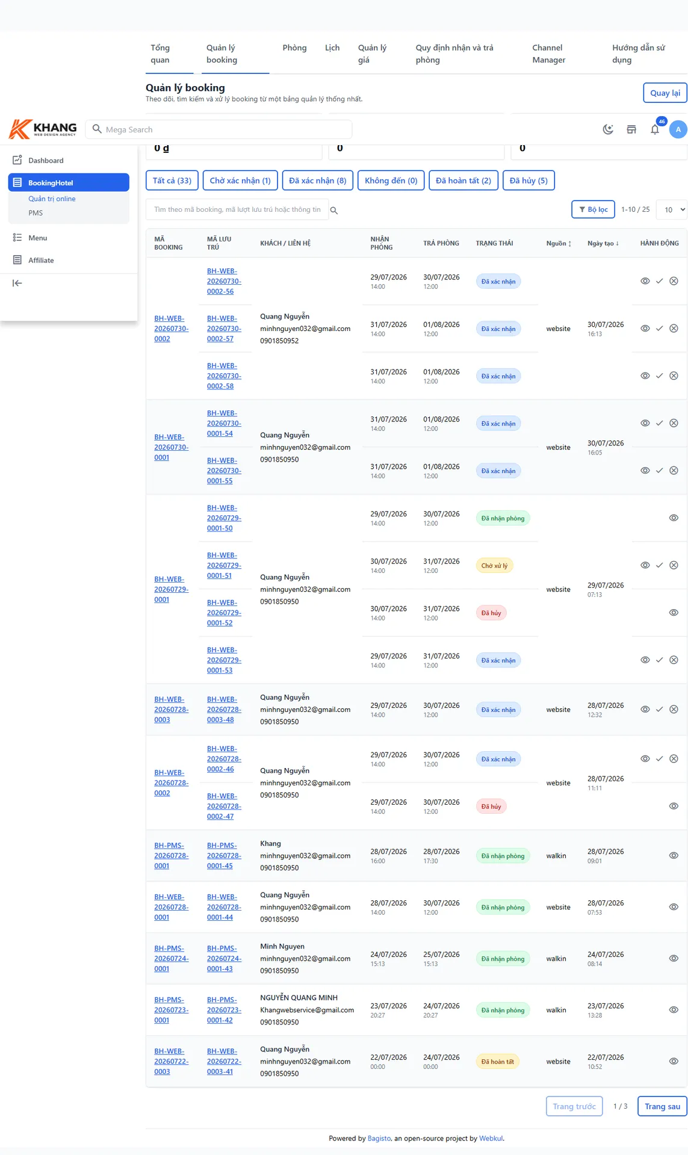Open the storefront icon in header

point(631,129)
